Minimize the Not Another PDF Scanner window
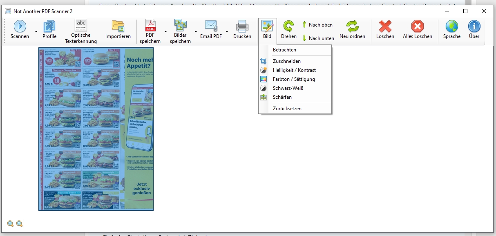Image resolution: width=496 pixels, height=236 pixels. click(447, 11)
